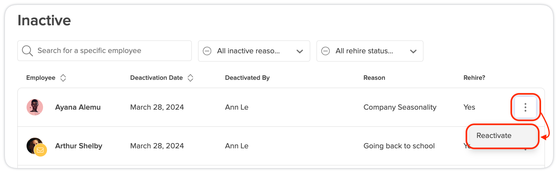Click the Company Seasonality reason cell
Image resolution: width=558 pixels, height=173 pixels.
point(400,107)
